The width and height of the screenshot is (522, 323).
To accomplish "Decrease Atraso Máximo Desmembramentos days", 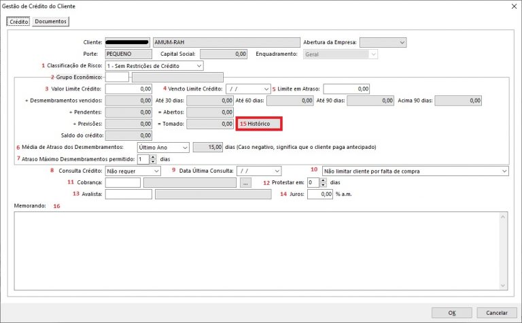I will point(153,162).
